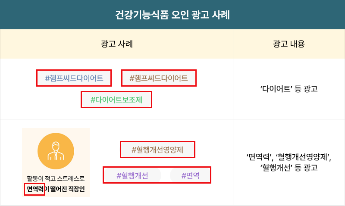Click the #혈행개선영양제 hashtag tag
The width and height of the screenshot is (345, 206).
click(x=157, y=150)
